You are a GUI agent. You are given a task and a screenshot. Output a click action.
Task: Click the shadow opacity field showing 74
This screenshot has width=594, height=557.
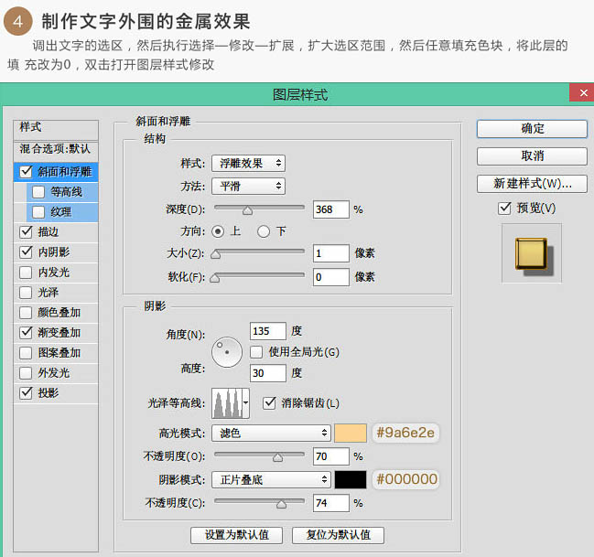click(331, 503)
